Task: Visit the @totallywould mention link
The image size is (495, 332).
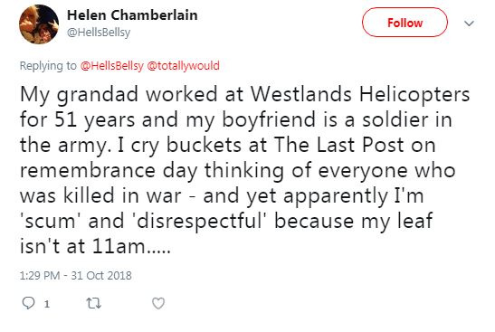Action: (x=183, y=66)
